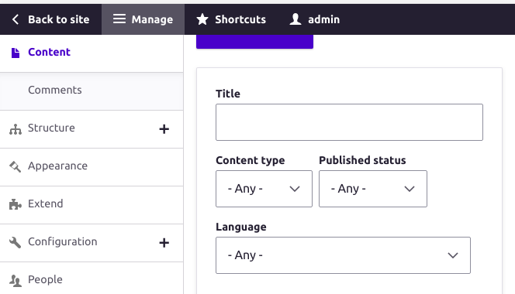Open the Language dropdown
This screenshot has height=294, width=515.
343,255
